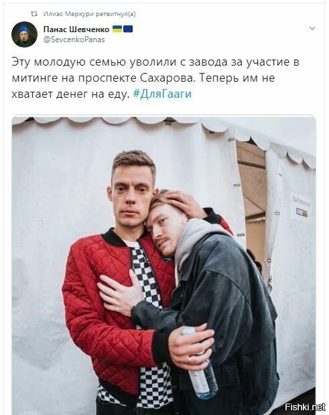This screenshot has width=329, height=415.
Task: Click the @SevcenkoPanas handle
Action: [x=74, y=39]
